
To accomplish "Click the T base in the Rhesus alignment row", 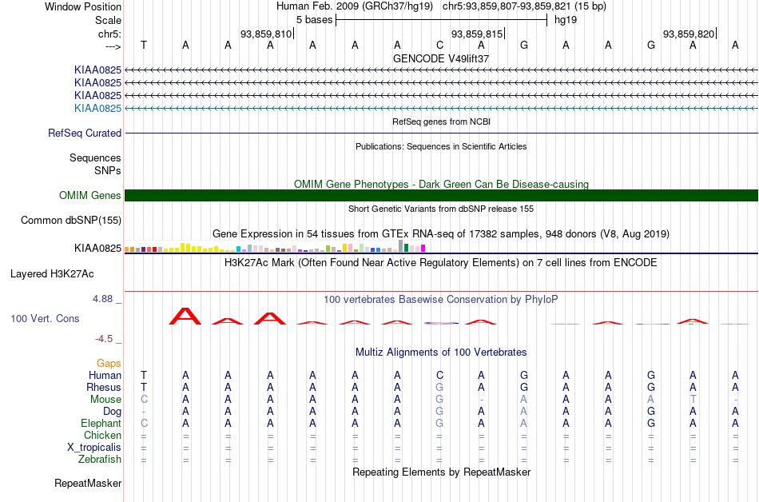I will (143, 387).
